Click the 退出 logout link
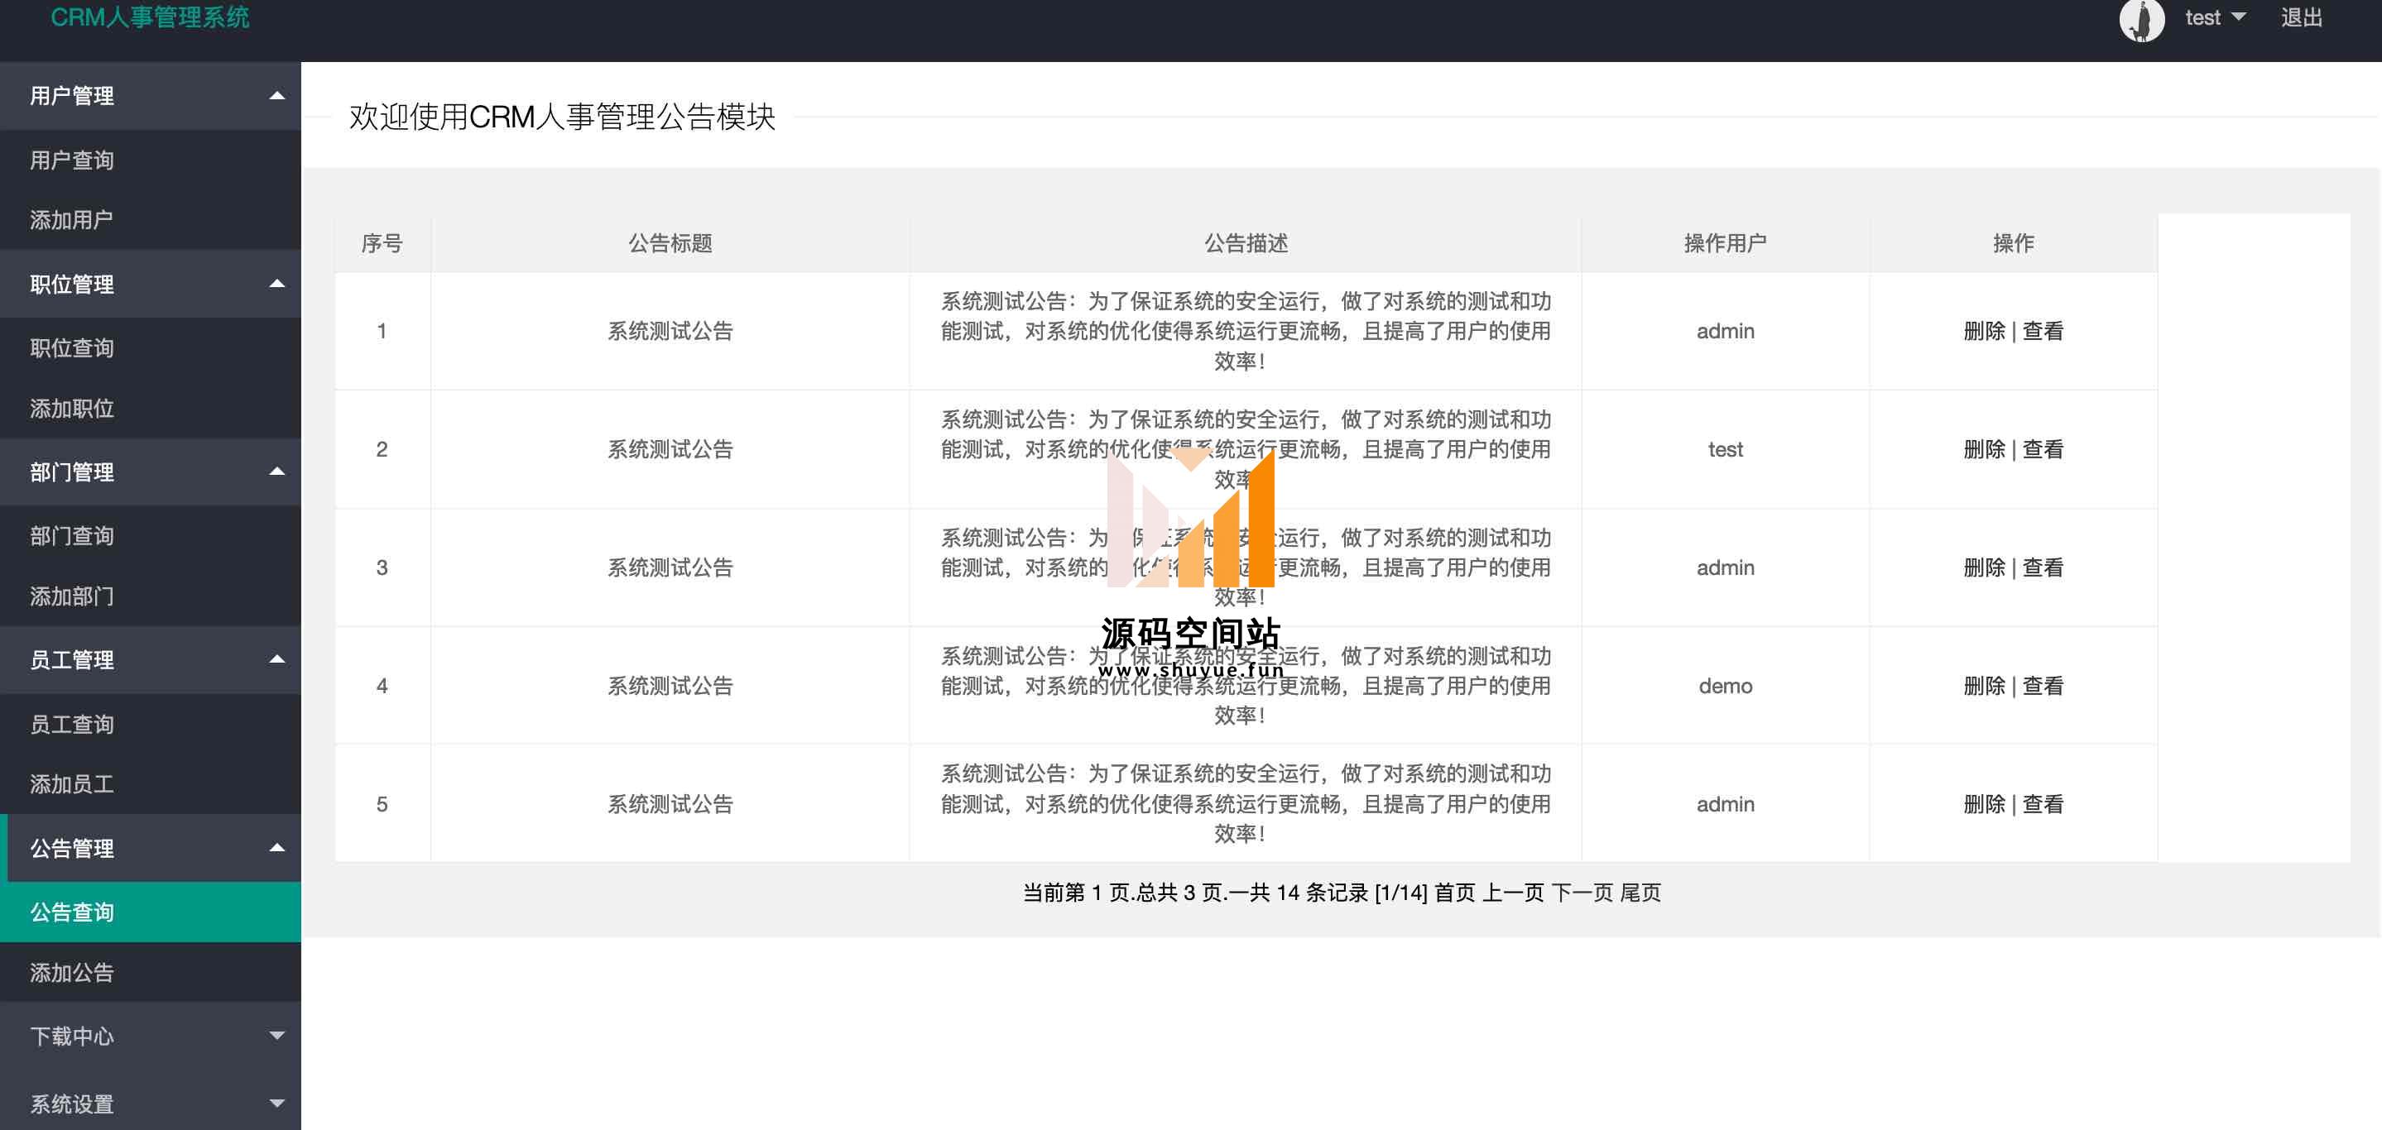This screenshot has width=2382, height=1130. click(x=2302, y=17)
